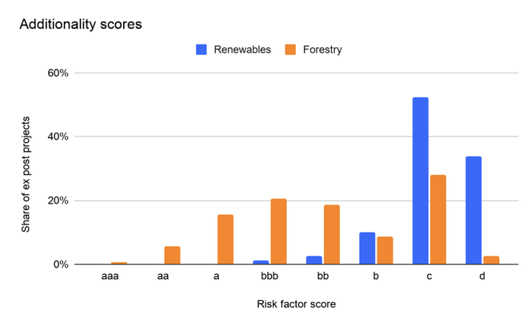The width and height of the screenshot is (531, 325).
Task: Select the blue Renewables bar for score b
Action: coord(367,248)
